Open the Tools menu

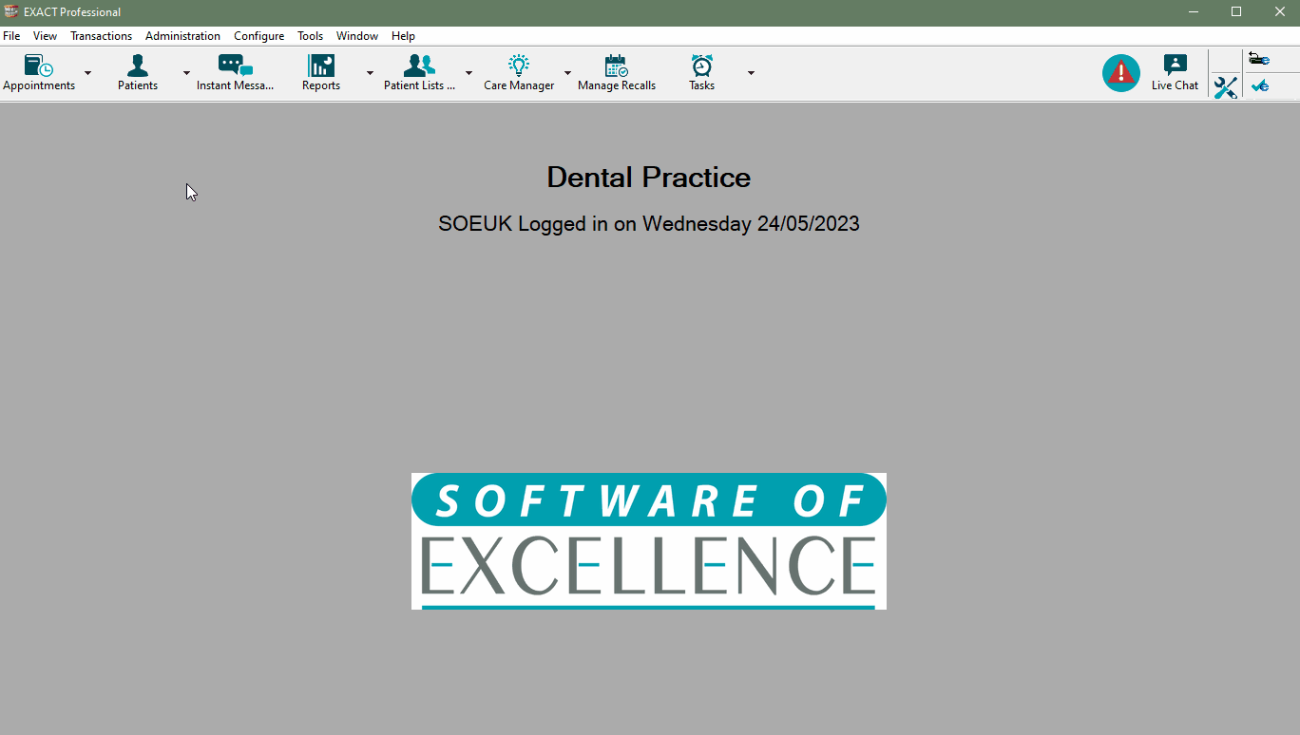(x=310, y=36)
